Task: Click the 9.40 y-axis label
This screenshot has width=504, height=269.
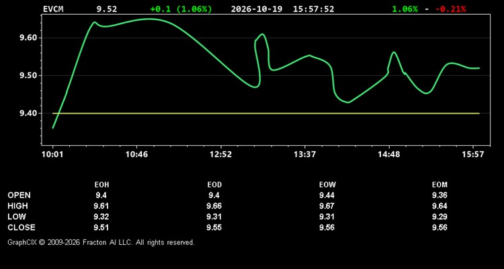Action: point(29,113)
